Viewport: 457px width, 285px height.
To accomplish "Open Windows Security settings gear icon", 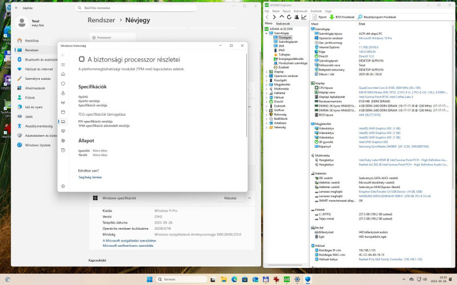I will coord(63,186).
